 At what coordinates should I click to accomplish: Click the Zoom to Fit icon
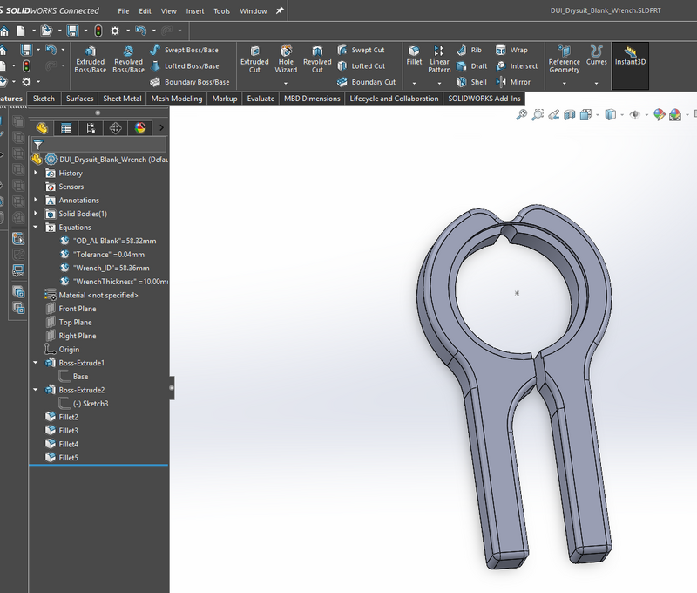522,114
